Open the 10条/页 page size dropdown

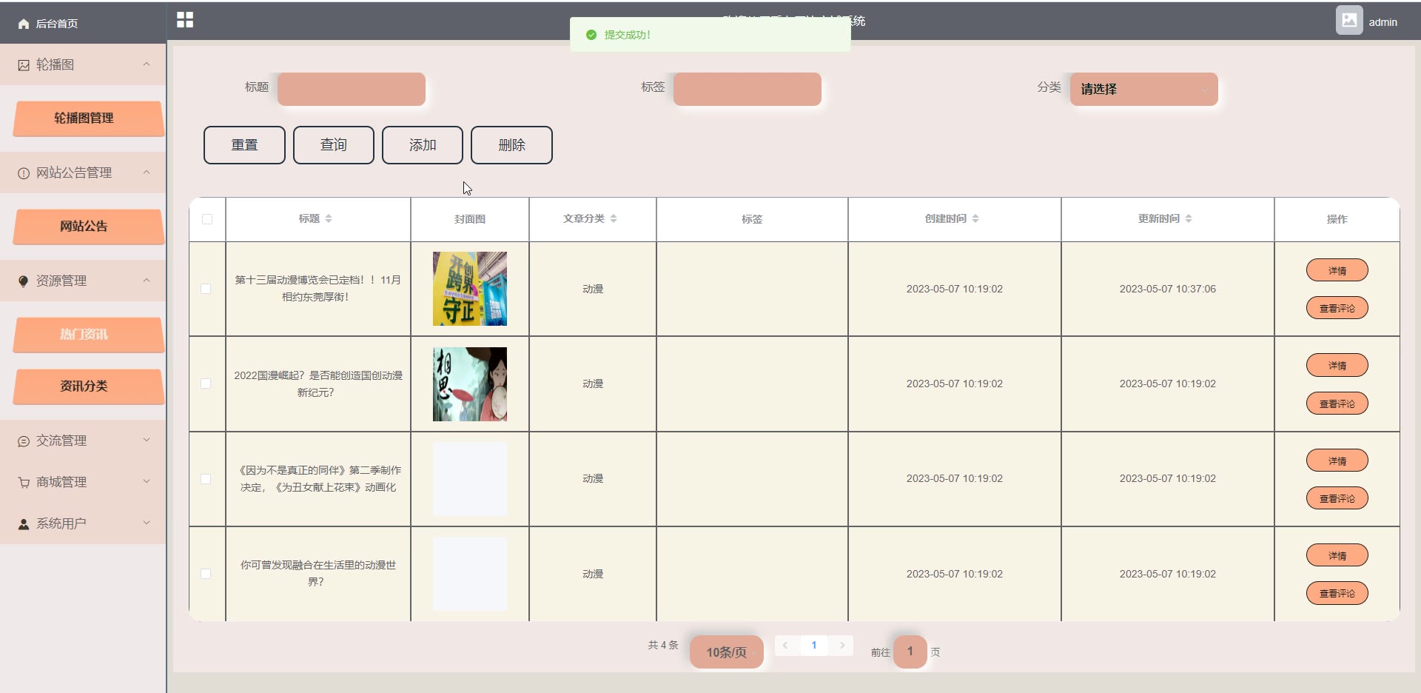point(726,652)
